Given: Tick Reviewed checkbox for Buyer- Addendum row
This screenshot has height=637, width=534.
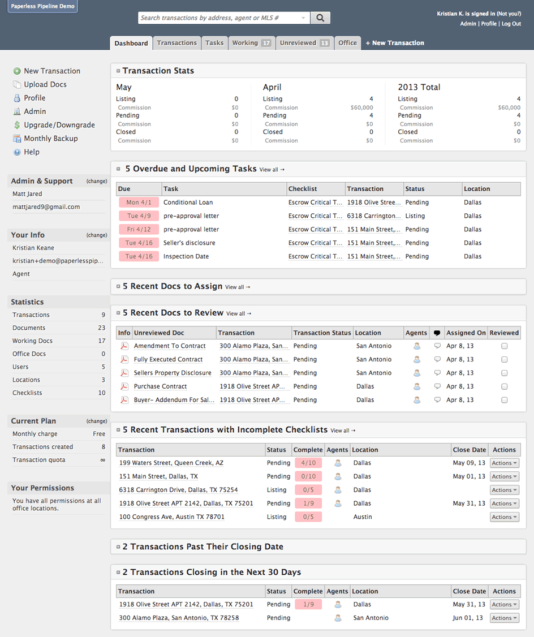Looking at the screenshot, I should tap(505, 400).
